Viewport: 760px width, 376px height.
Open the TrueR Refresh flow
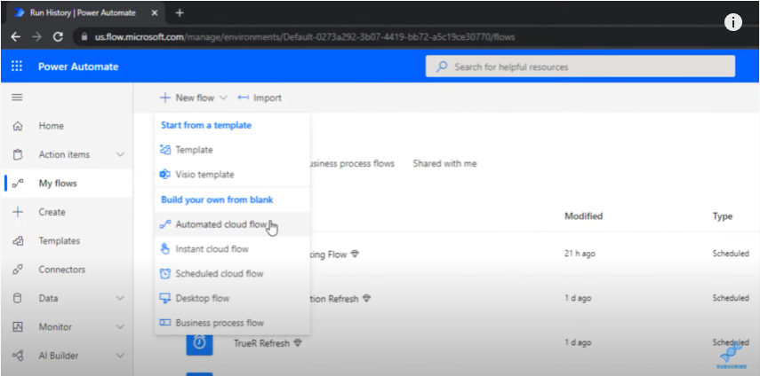(261, 343)
